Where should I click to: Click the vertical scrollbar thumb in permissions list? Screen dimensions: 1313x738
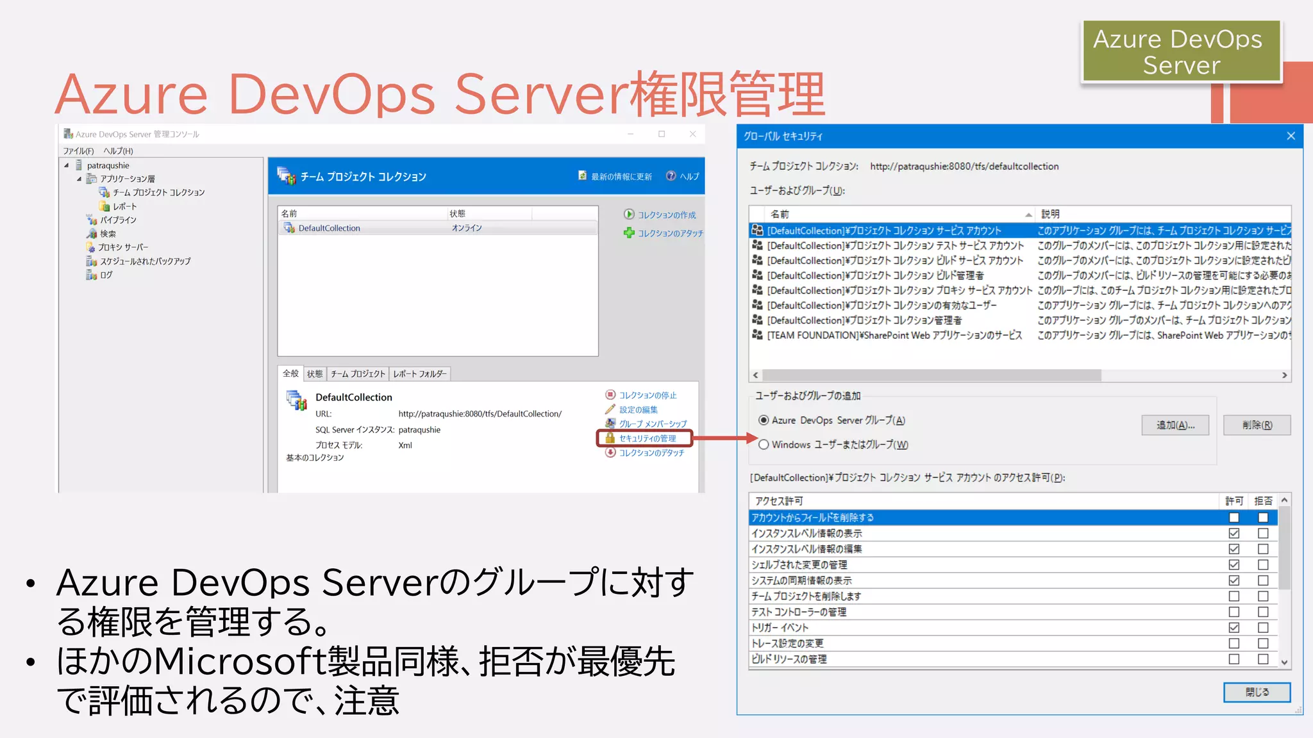click(1284, 548)
